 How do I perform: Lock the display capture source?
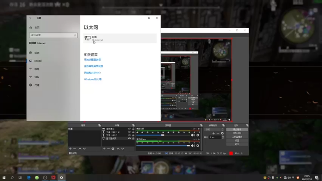(x=133, y=138)
